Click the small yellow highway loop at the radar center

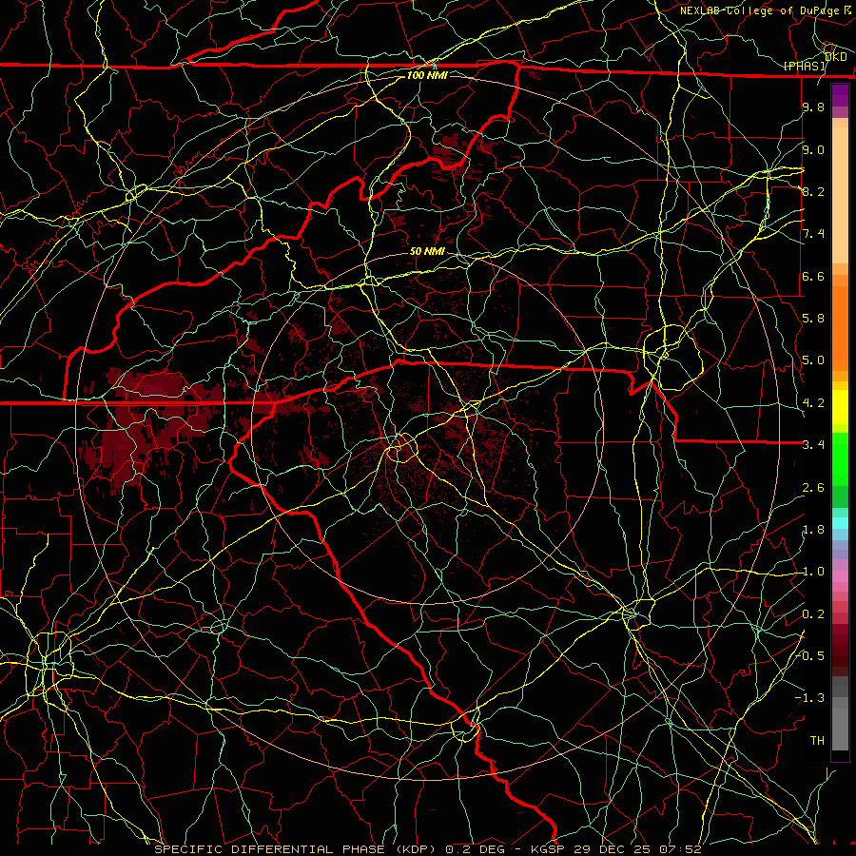(x=402, y=448)
